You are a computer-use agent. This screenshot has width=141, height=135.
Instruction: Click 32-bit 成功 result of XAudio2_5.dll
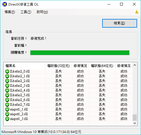(x=80, y=95)
